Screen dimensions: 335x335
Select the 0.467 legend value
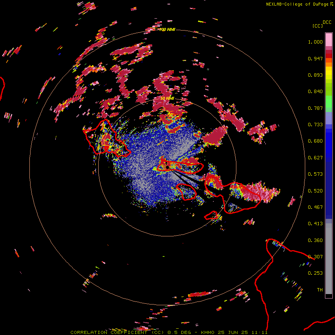pyautogui.click(x=315, y=207)
